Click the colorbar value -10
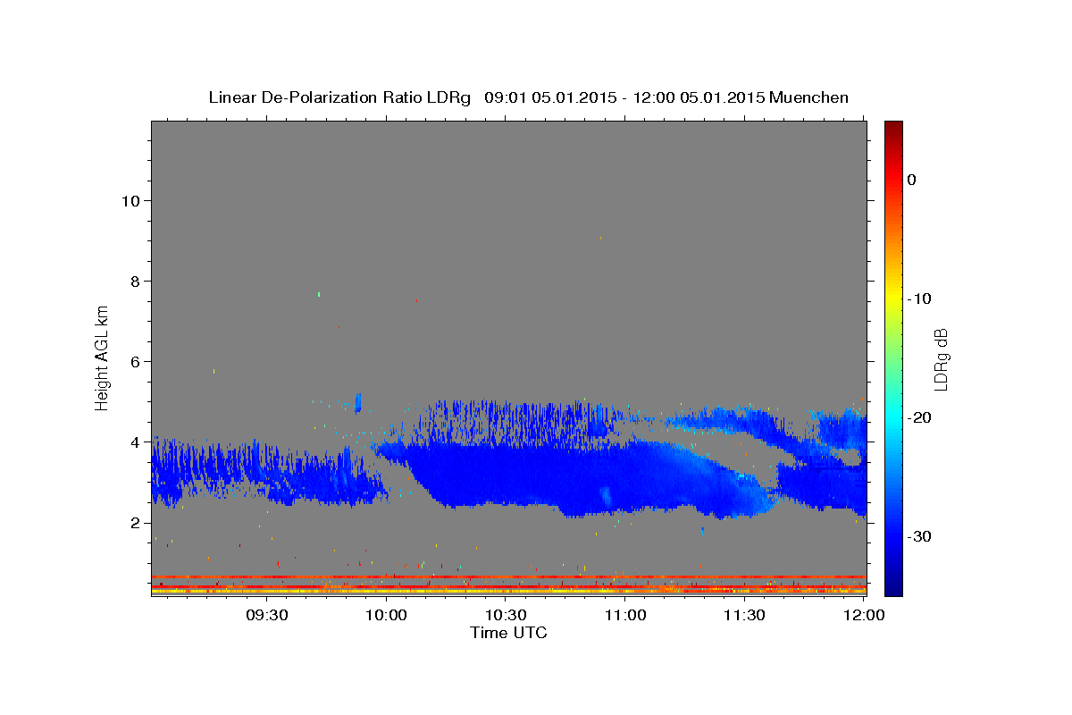 point(920,299)
